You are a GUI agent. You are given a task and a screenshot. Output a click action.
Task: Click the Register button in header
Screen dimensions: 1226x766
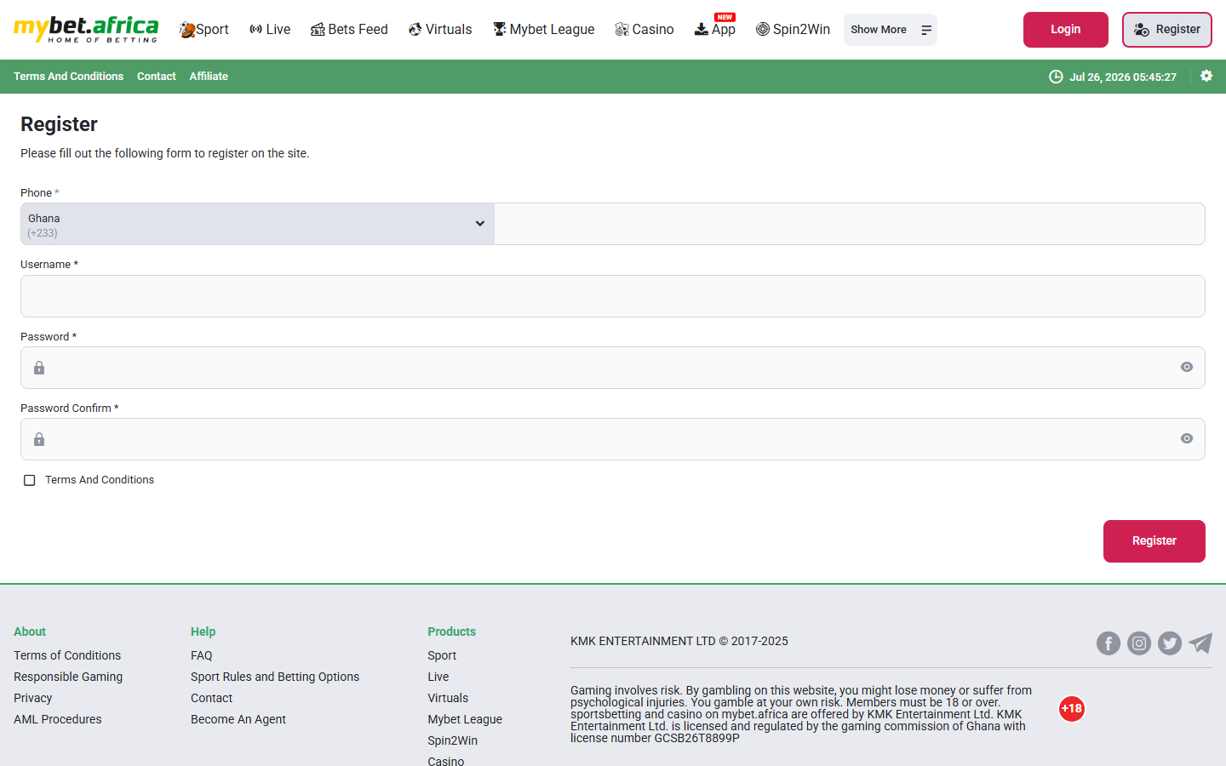tap(1167, 30)
